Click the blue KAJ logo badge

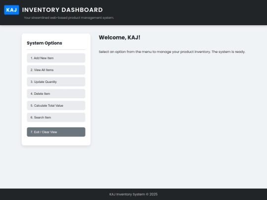pos(11,10)
